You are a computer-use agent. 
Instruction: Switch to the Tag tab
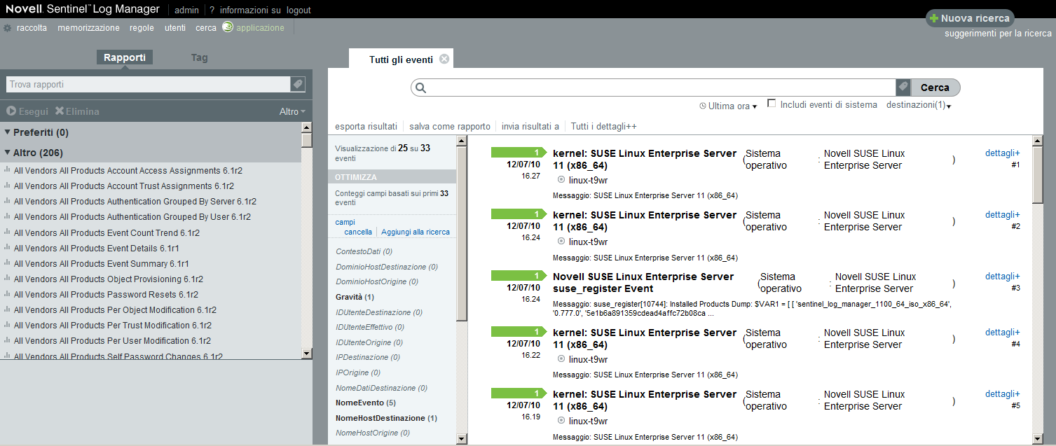click(x=200, y=57)
